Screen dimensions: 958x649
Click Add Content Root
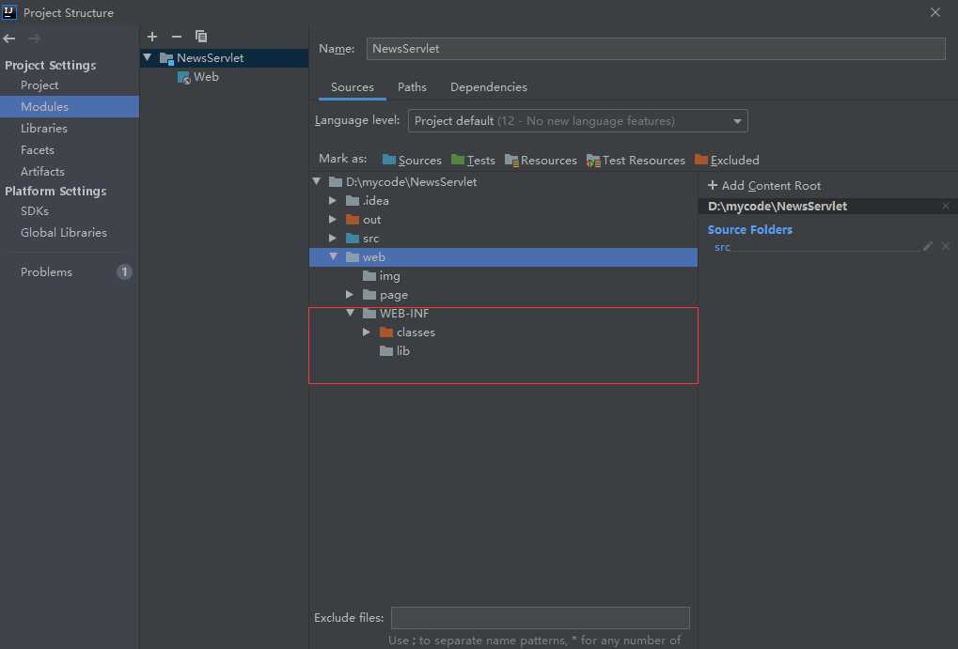click(764, 186)
